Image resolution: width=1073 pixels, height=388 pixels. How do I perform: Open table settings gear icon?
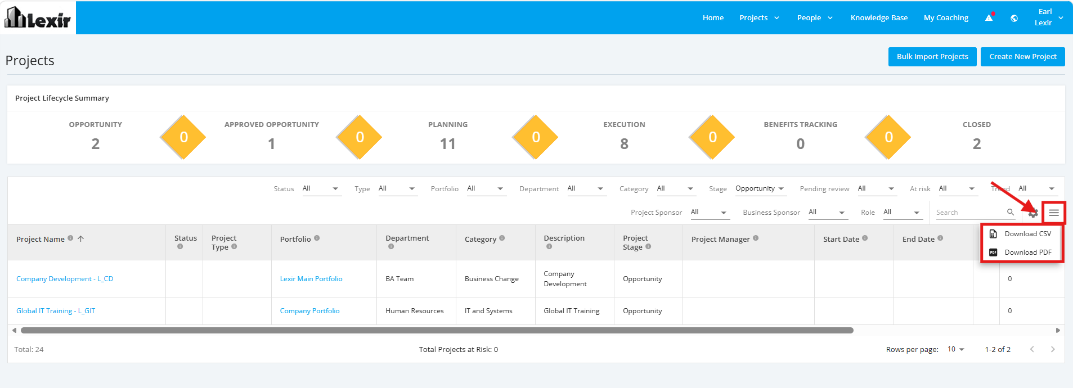pos(1033,213)
